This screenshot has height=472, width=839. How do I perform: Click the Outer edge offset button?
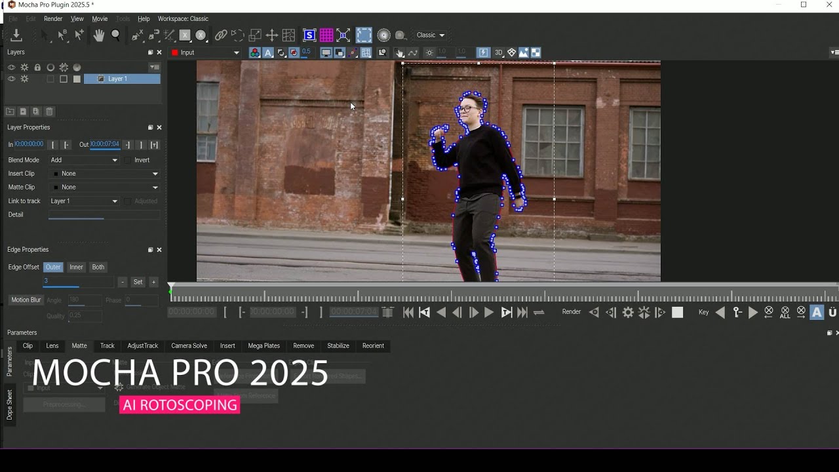pos(53,267)
